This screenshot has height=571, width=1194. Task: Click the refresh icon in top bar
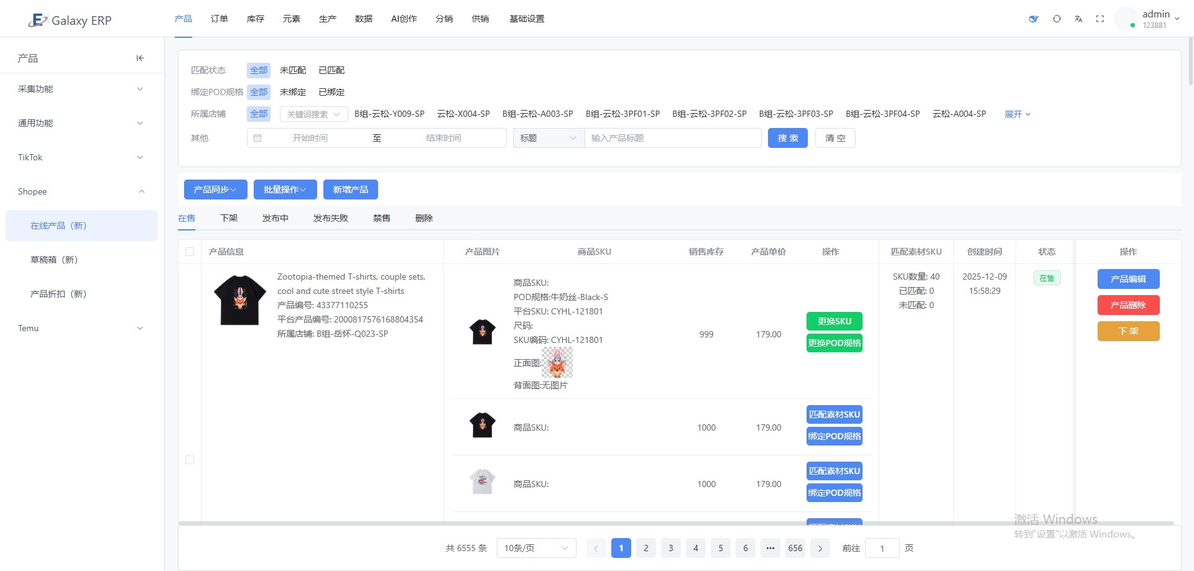pyautogui.click(x=1057, y=19)
